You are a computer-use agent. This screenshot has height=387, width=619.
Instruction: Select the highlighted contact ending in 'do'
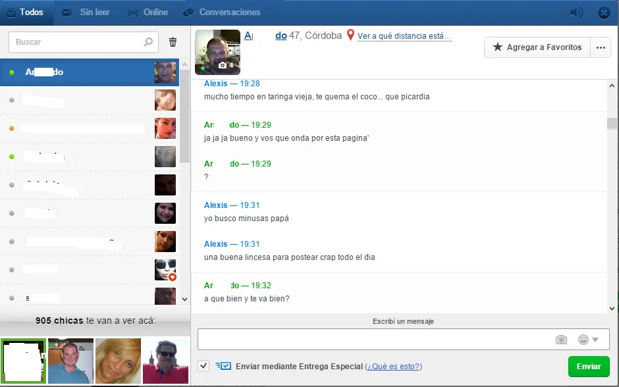click(x=89, y=72)
